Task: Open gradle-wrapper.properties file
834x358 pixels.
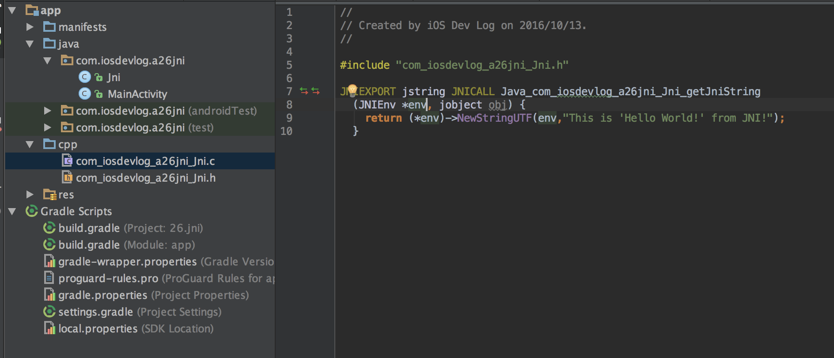Action: [x=166, y=261]
